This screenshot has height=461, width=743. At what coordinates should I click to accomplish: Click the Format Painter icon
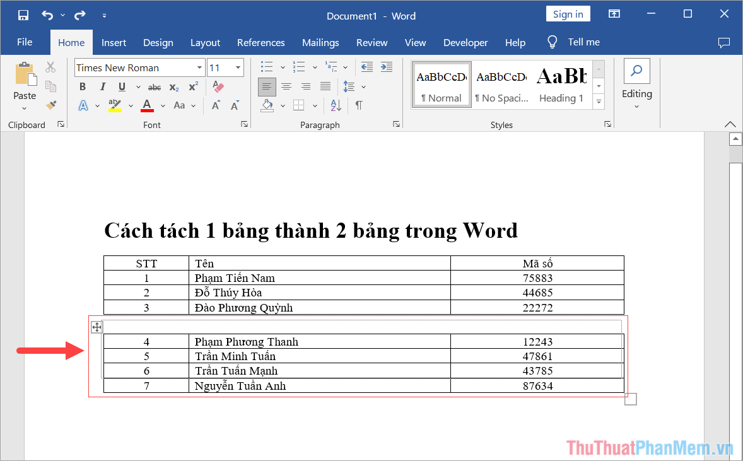[52, 105]
